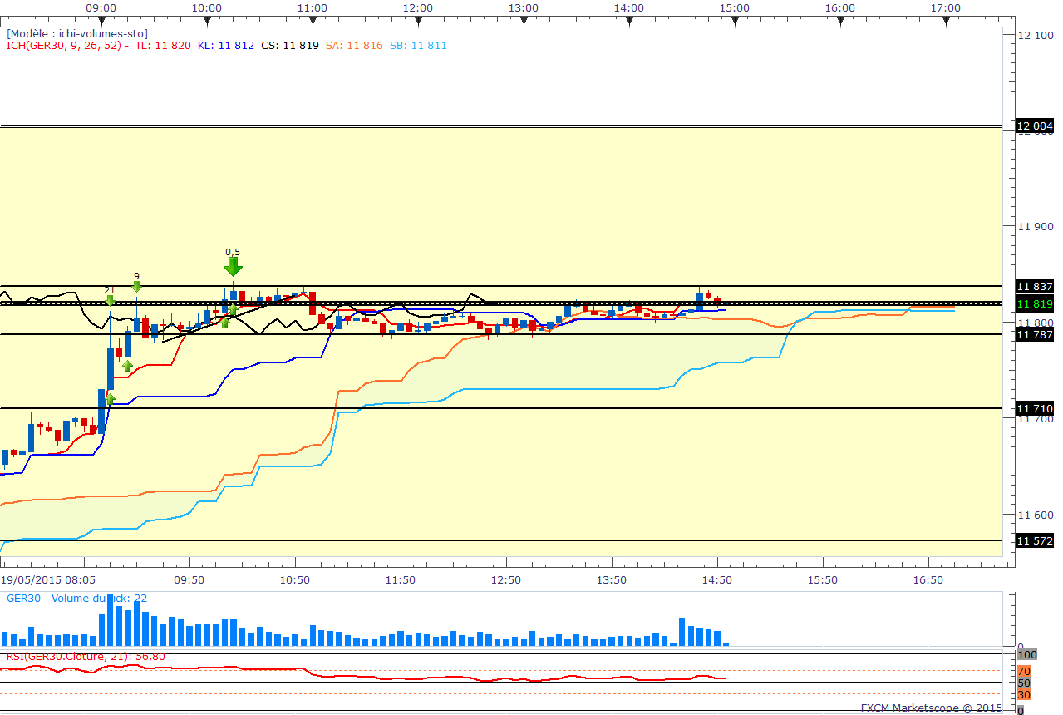Click the '16:50' bottom time label
Screen dimensions: 1063x715
coord(928,579)
